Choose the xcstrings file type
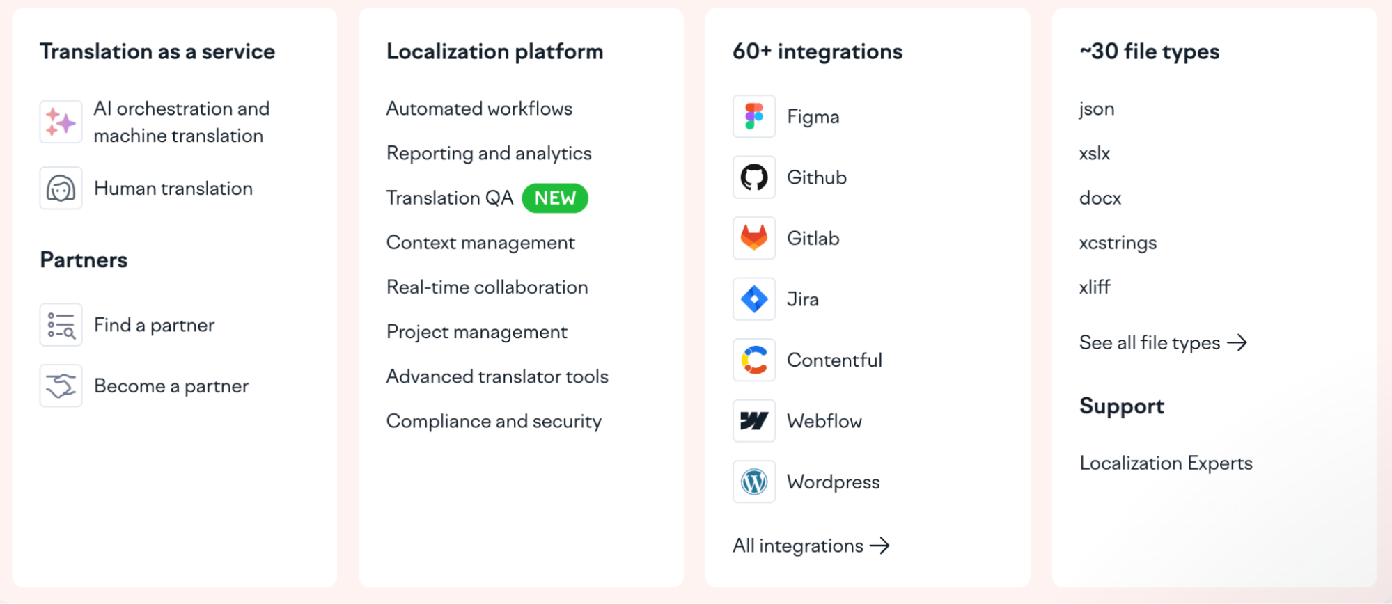 click(1118, 243)
